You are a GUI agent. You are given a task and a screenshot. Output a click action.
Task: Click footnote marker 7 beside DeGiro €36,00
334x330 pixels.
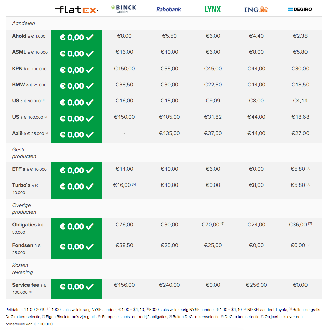(x=310, y=224)
